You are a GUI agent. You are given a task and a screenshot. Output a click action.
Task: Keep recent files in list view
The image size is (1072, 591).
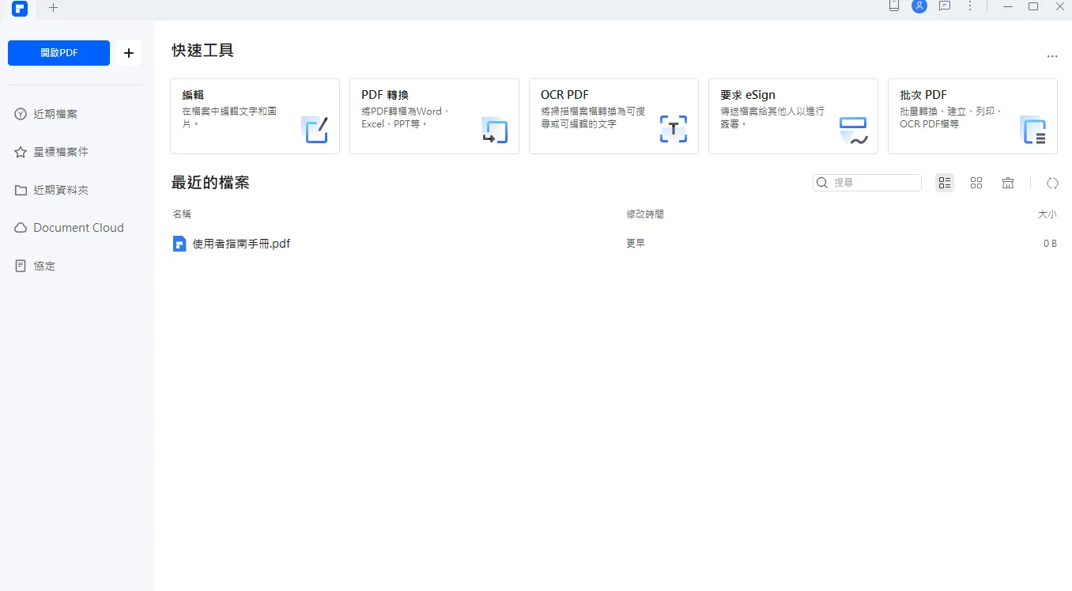point(944,183)
